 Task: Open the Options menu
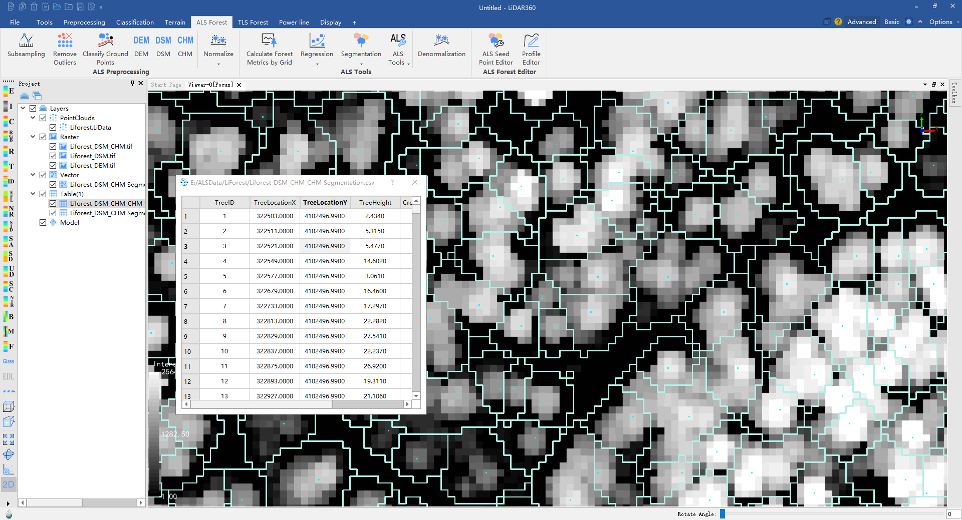pyautogui.click(x=944, y=22)
